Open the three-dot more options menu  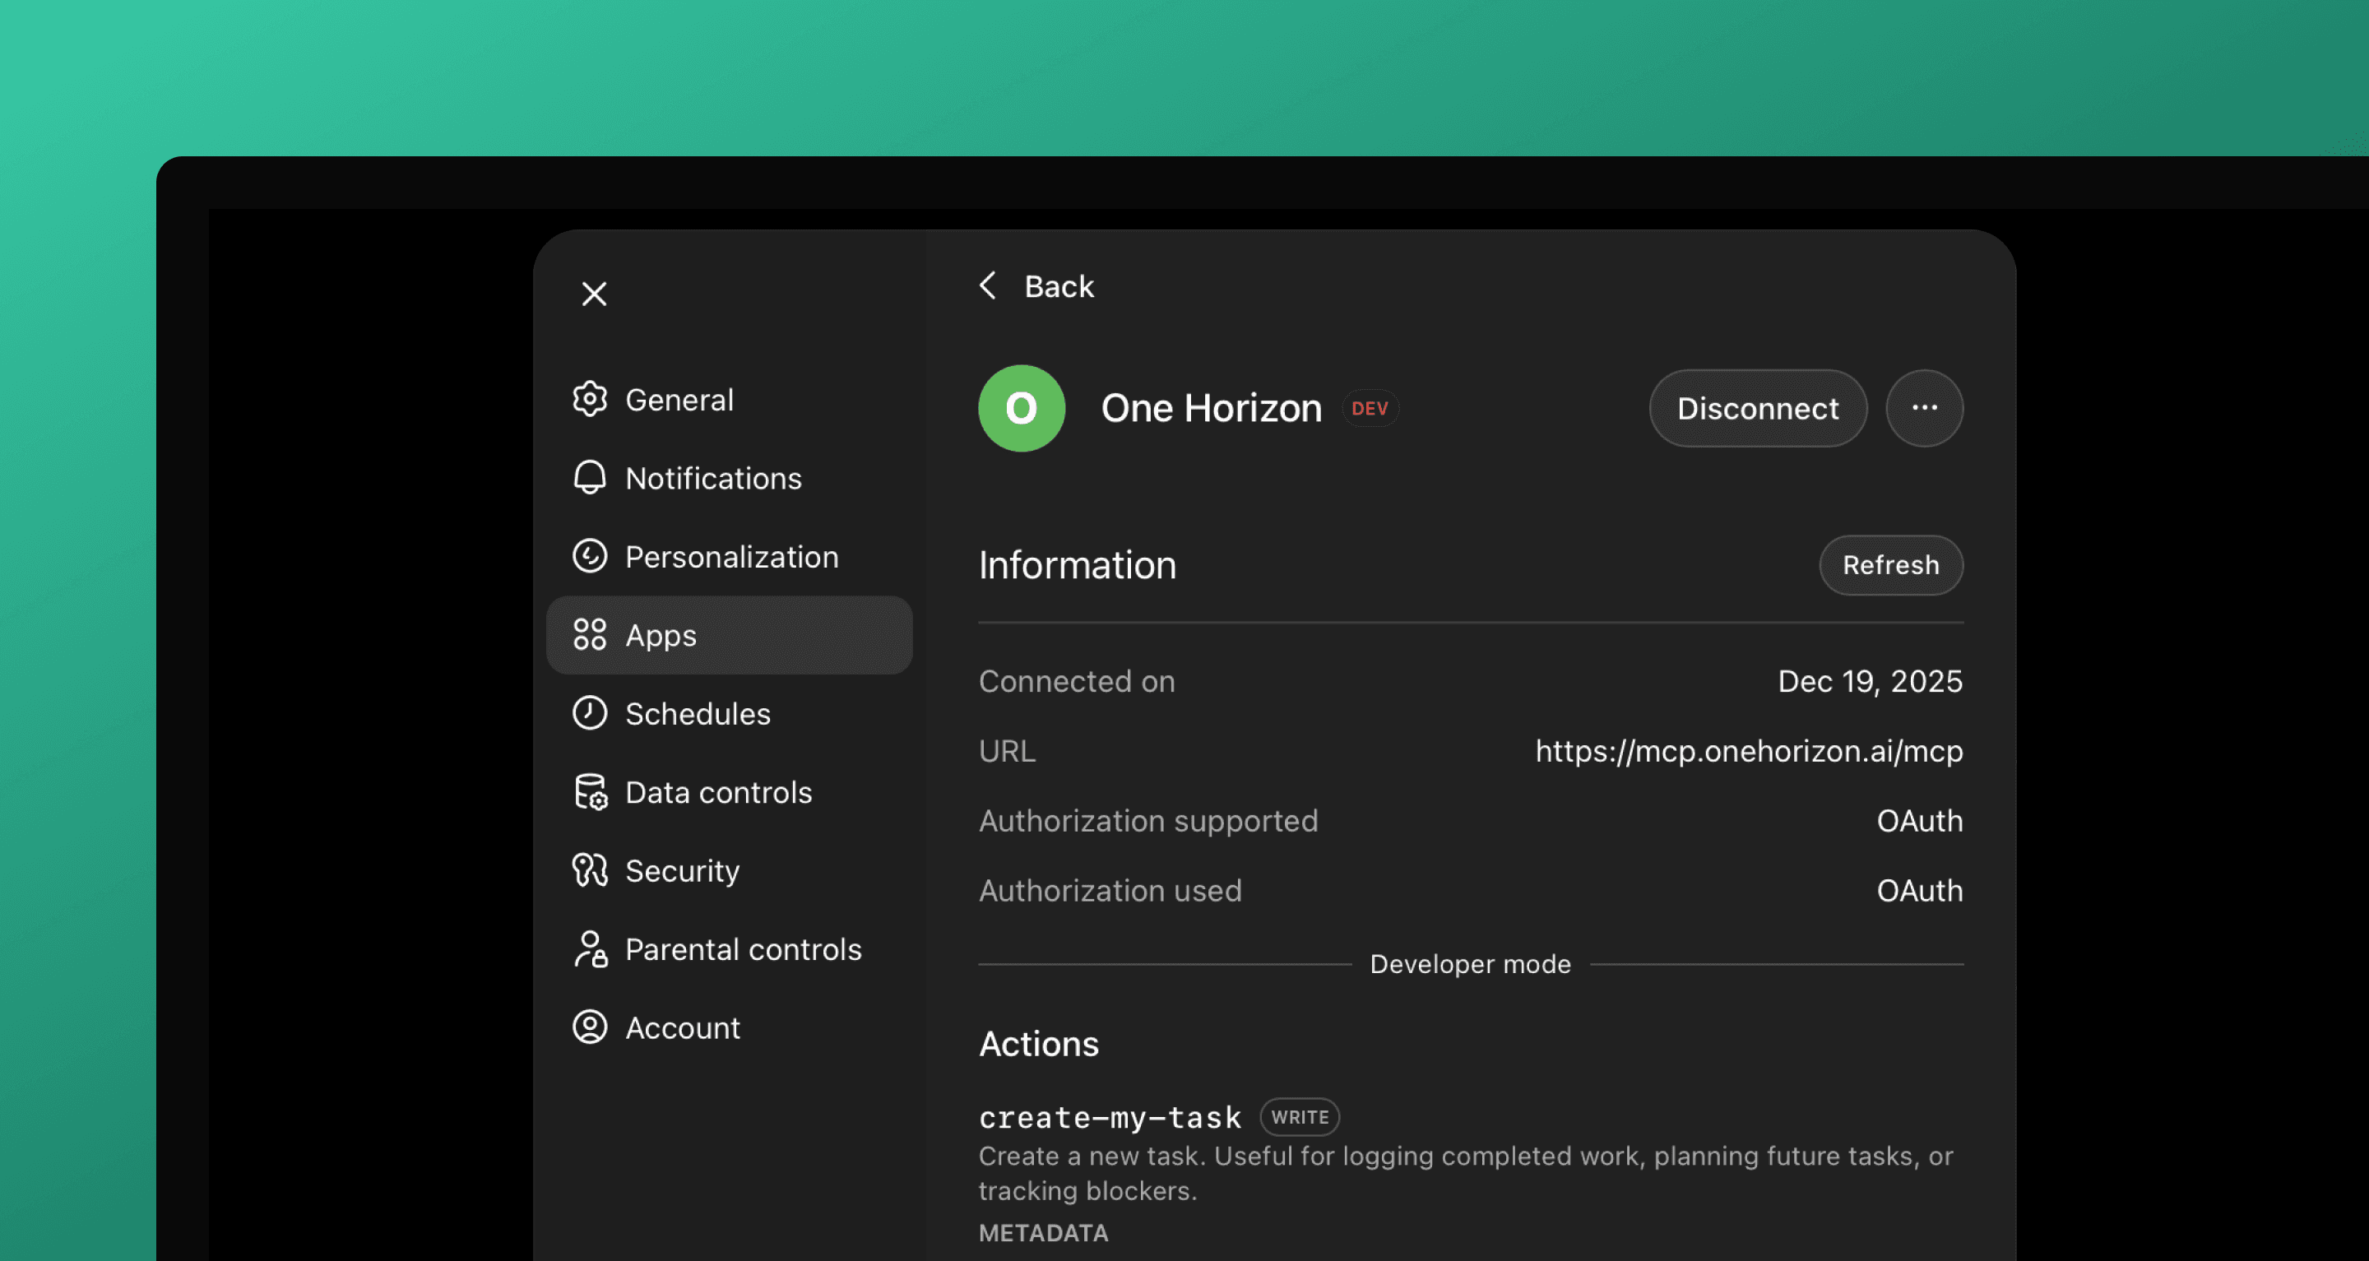pyautogui.click(x=1924, y=408)
